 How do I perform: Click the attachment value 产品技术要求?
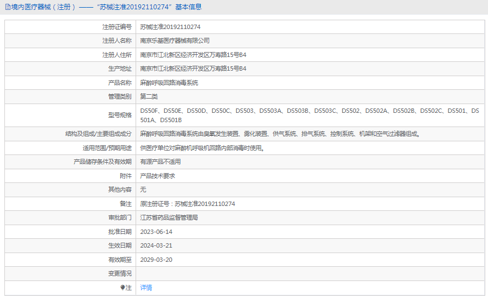(x=158, y=176)
